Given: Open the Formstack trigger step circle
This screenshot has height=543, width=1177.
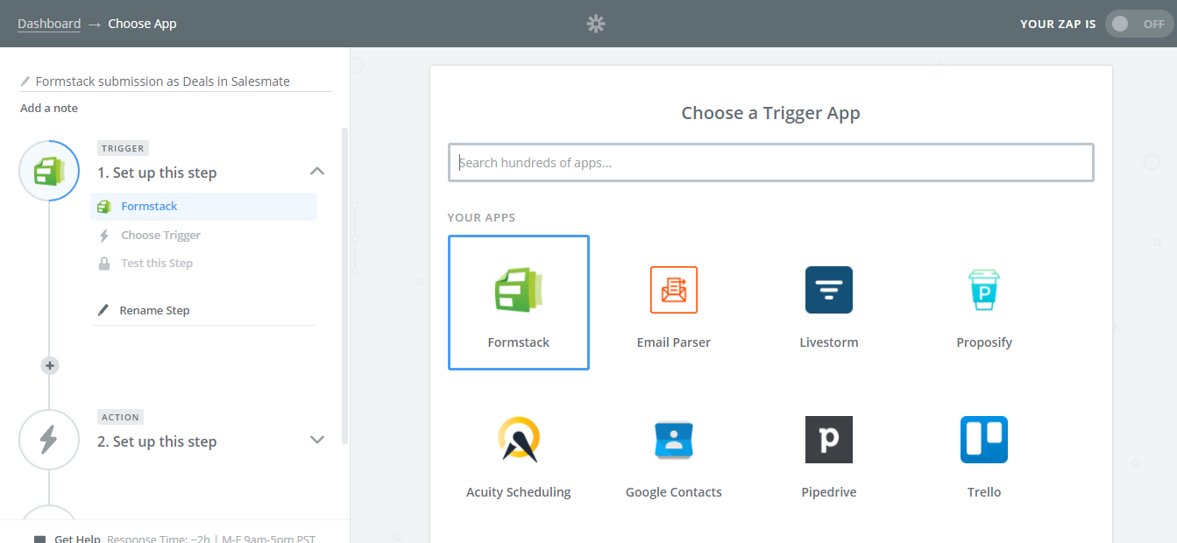Looking at the screenshot, I should tap(50, 171).
